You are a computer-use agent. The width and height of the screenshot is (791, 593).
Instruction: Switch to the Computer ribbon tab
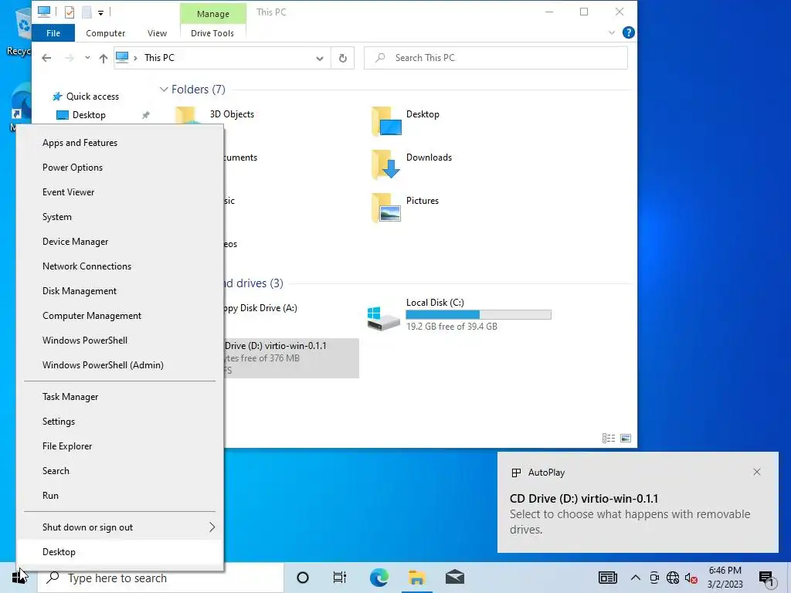pyautogui.click(x=105, y=33)
